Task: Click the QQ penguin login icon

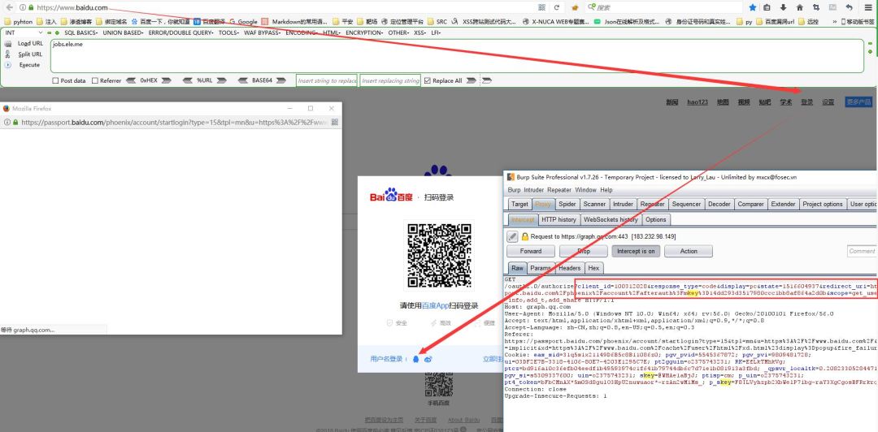Action: (415, 359)
